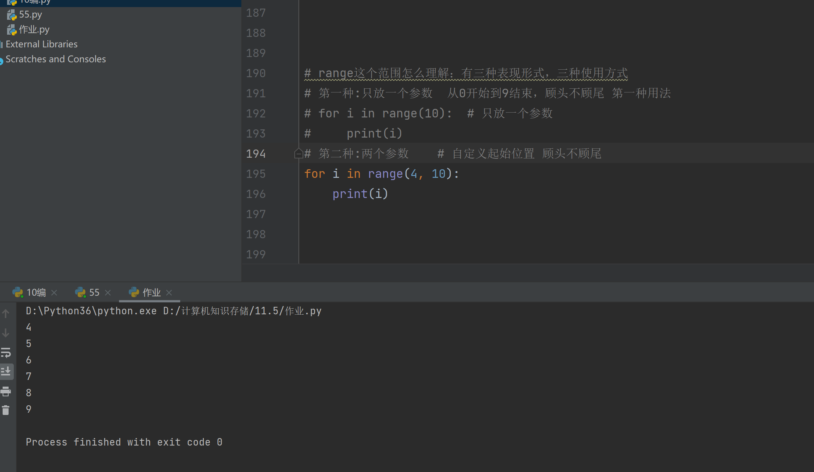Click line number 195 in gutter
Viewport: 814px width, 472px height.
coord(256,174)
